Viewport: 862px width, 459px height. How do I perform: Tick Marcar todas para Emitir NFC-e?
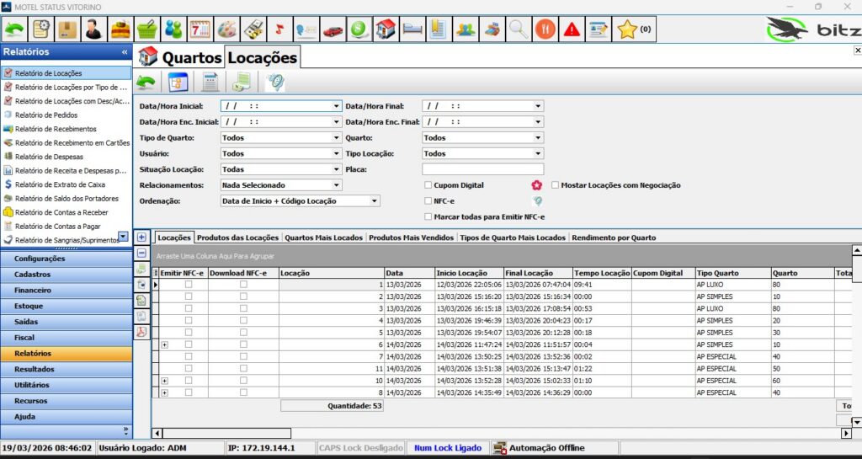pos(428,216)
